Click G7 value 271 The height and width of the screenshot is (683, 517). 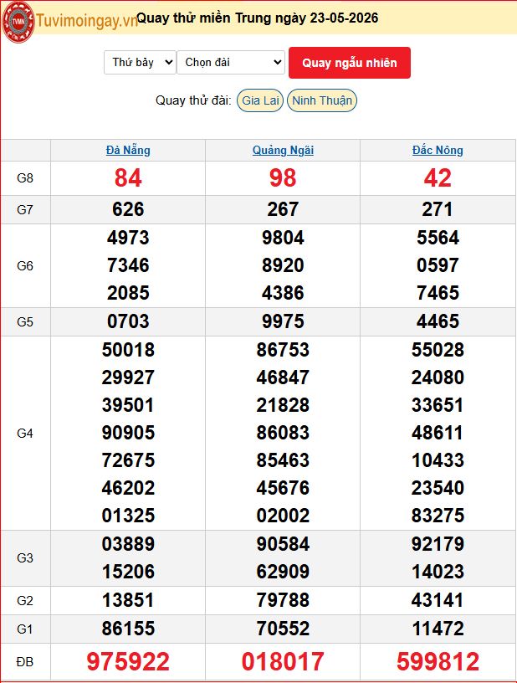point(438,209)
